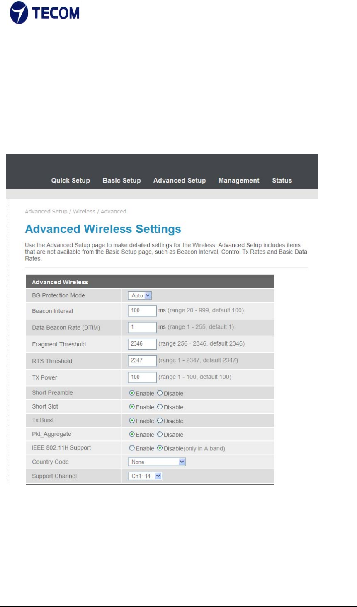This screenshot has width=357, height=607.
Task: Focus the Data Beacon Rate (DTIM) field
Action: [x=142, y=327]
